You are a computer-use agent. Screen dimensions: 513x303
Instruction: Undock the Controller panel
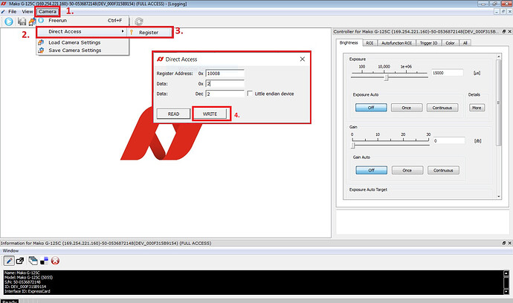point(504,31)
